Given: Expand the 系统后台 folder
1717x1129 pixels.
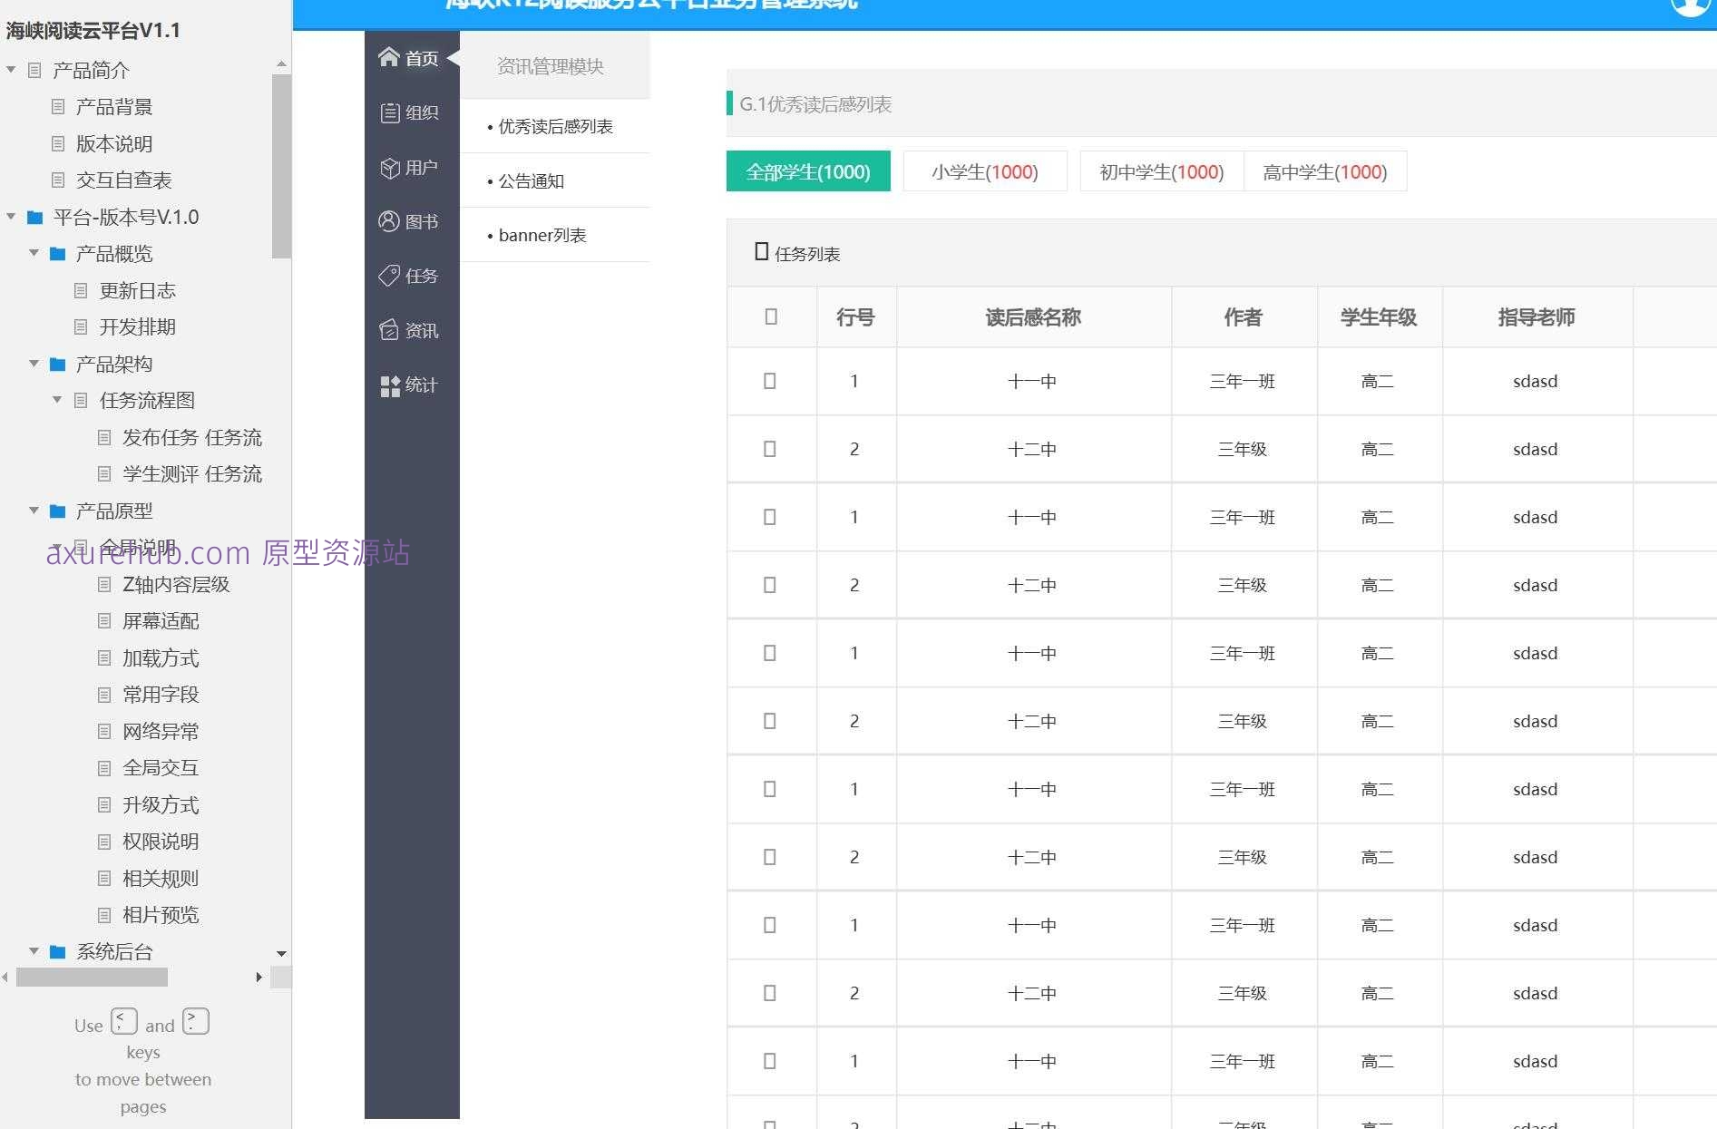Looking at the screenshot, I should coord(34,951).
